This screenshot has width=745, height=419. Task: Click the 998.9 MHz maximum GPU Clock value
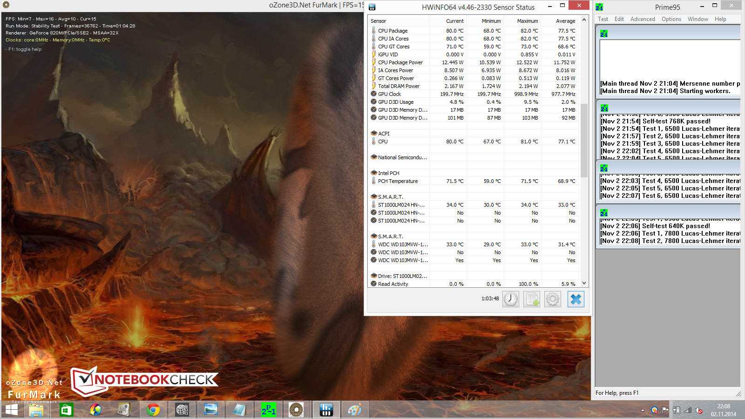[526, 94]
